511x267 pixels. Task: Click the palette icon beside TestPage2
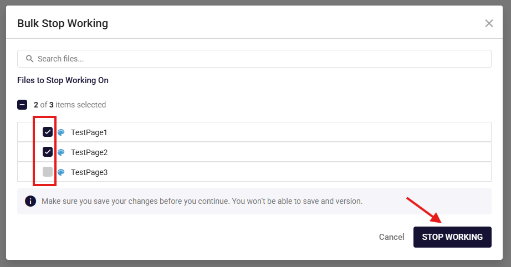[62, 152]
